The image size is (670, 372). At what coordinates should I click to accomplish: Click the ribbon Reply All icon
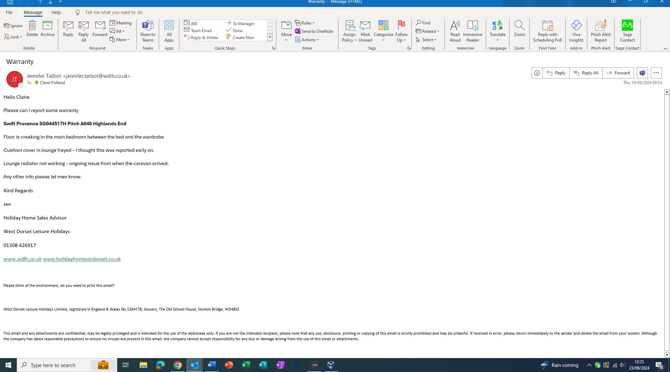tap(83, 31)
